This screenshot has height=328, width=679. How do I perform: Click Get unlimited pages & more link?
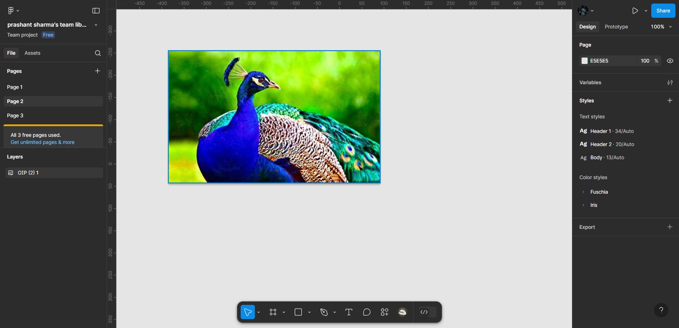pyautogui.click(x=42, y=142)
